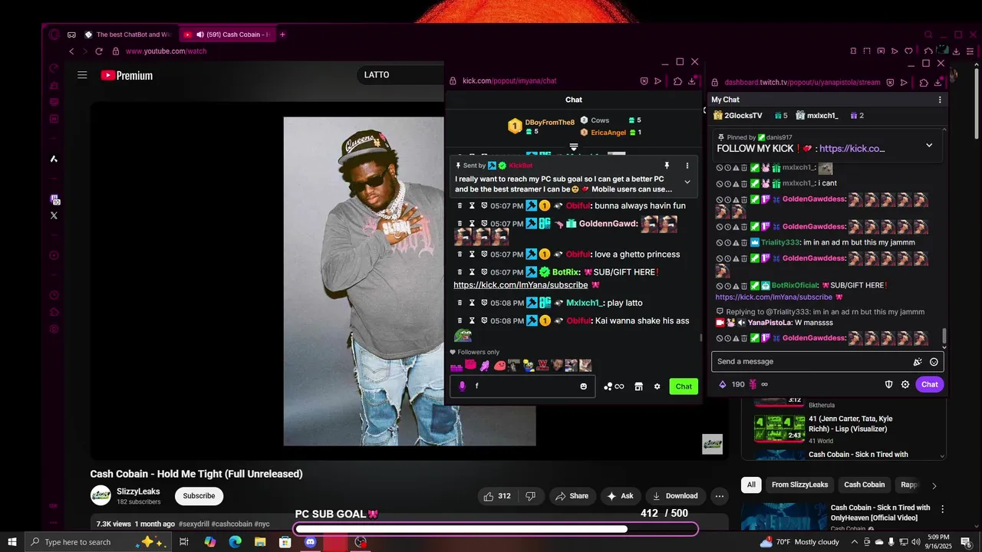Screen dimensions: 982x552
Task: Click the Windows taskbar search box
Action: point(97,542)
